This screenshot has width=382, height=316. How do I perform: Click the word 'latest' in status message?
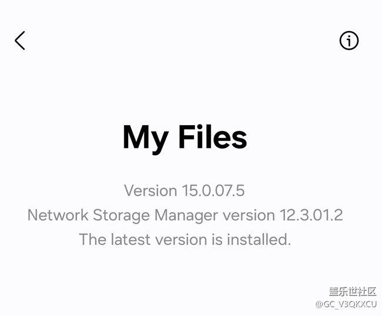tap(130, 239)
